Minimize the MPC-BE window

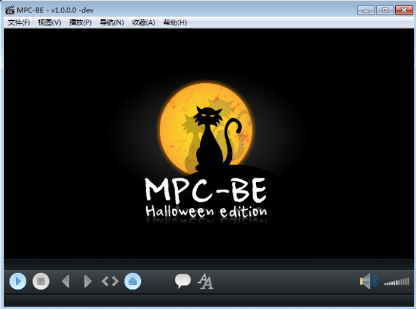(x=366, y=10)
